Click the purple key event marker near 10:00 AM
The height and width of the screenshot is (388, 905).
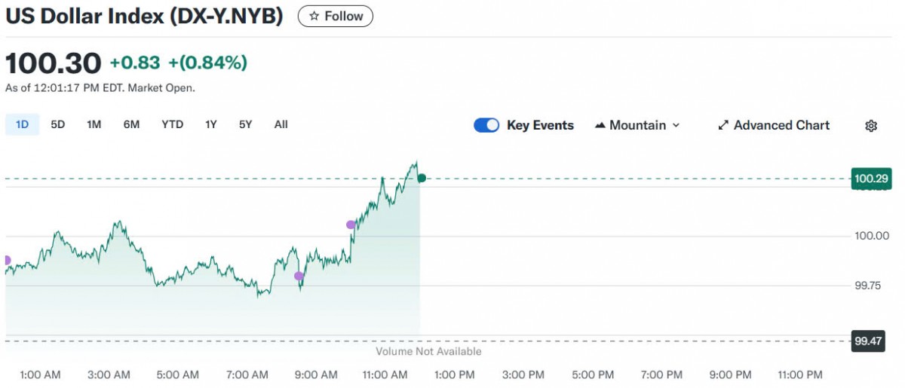[x=351, y=225]
